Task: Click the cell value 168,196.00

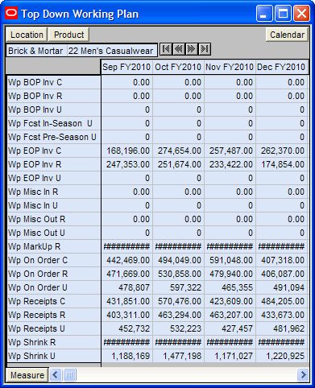Action: coord(127,151)
